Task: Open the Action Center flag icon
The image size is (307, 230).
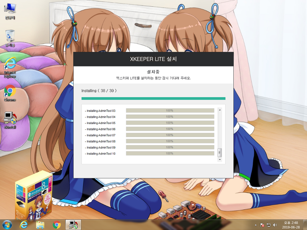Action: pyautogui.click(x=262, y=225)
